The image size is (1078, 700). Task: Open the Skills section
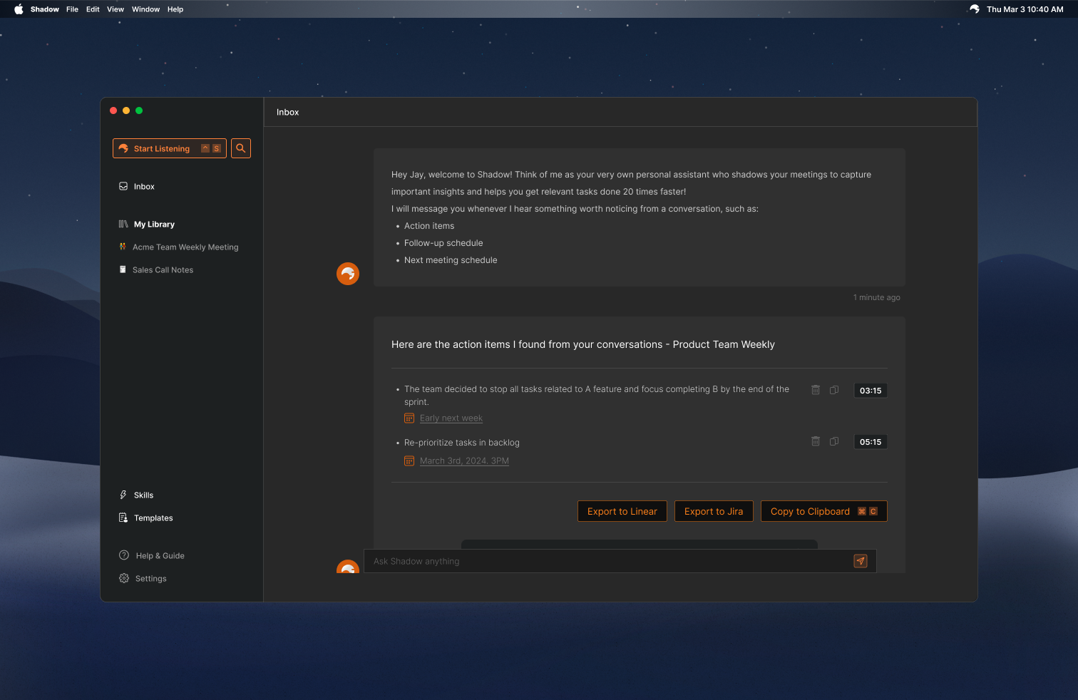pyautogui.click(x=143, y=495)
